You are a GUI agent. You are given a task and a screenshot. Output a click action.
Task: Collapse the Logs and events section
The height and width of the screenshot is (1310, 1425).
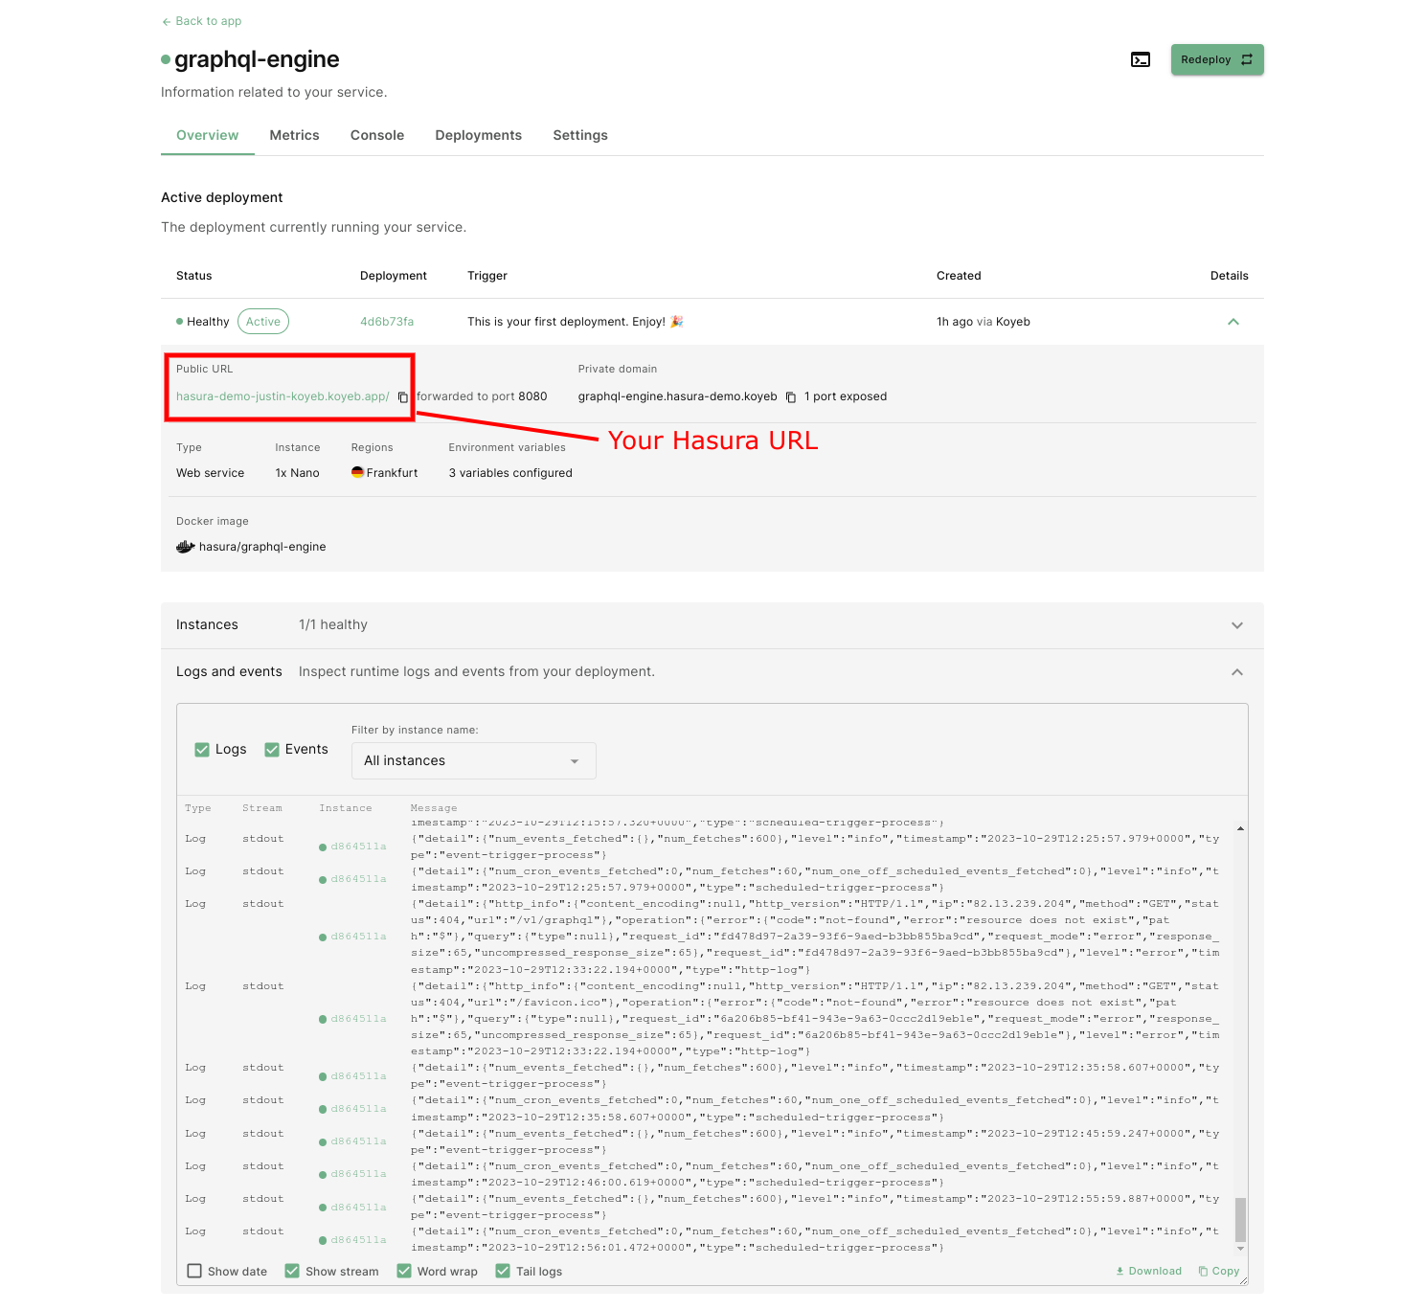pyautogui.click(x=1236, y=672)
